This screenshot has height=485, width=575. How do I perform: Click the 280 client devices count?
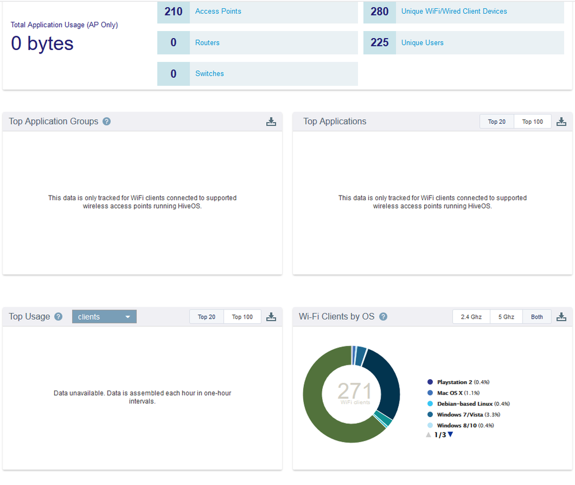[x=379, y=12]
